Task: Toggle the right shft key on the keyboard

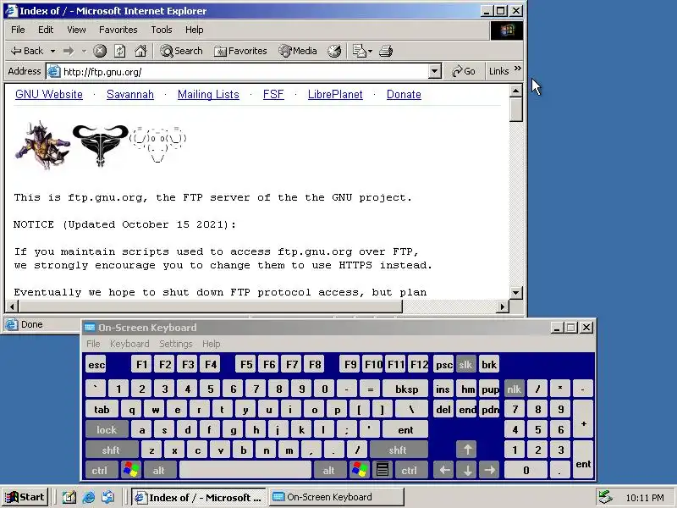Action: [x=398, y=450]
